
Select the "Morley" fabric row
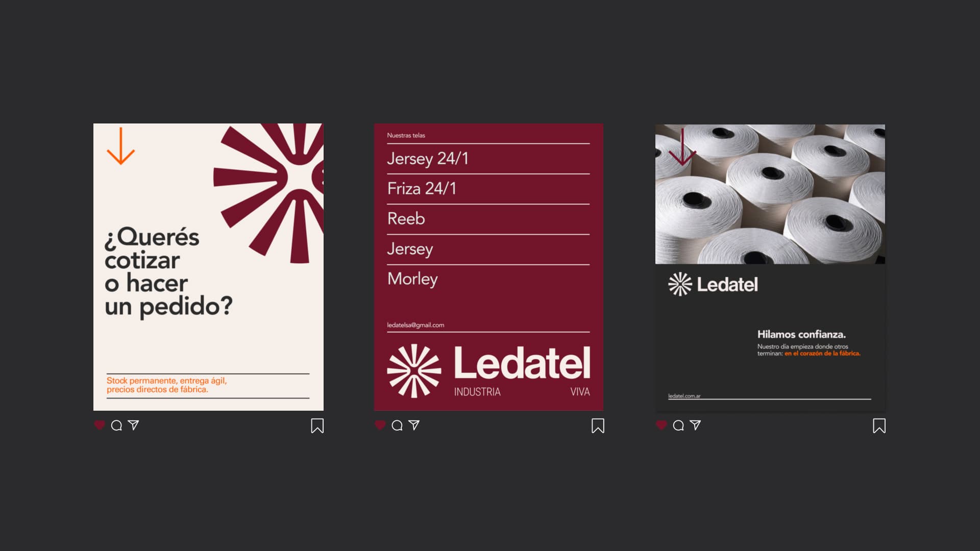(488, 279)
